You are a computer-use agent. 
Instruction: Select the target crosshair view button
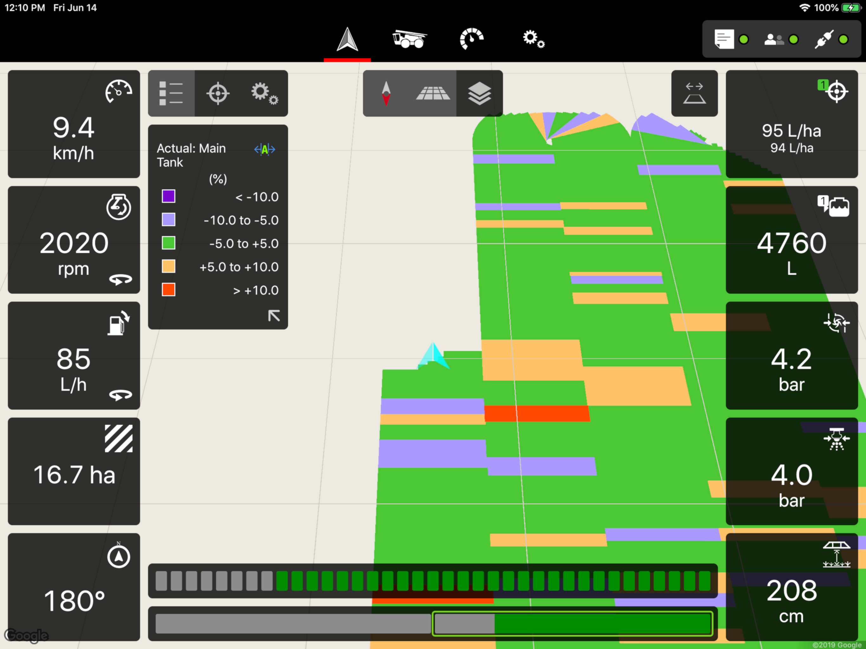pos(218,93)
